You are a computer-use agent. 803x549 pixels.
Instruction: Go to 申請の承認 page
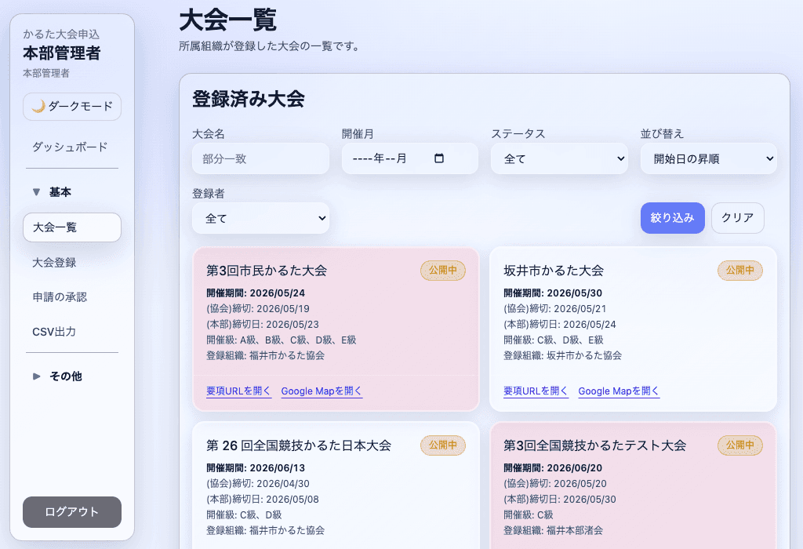pyautogui.click(x=60, y=297)
